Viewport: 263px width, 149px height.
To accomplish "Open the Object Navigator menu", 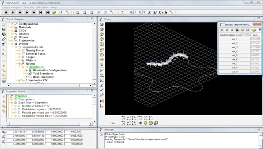I will (12, 7).
